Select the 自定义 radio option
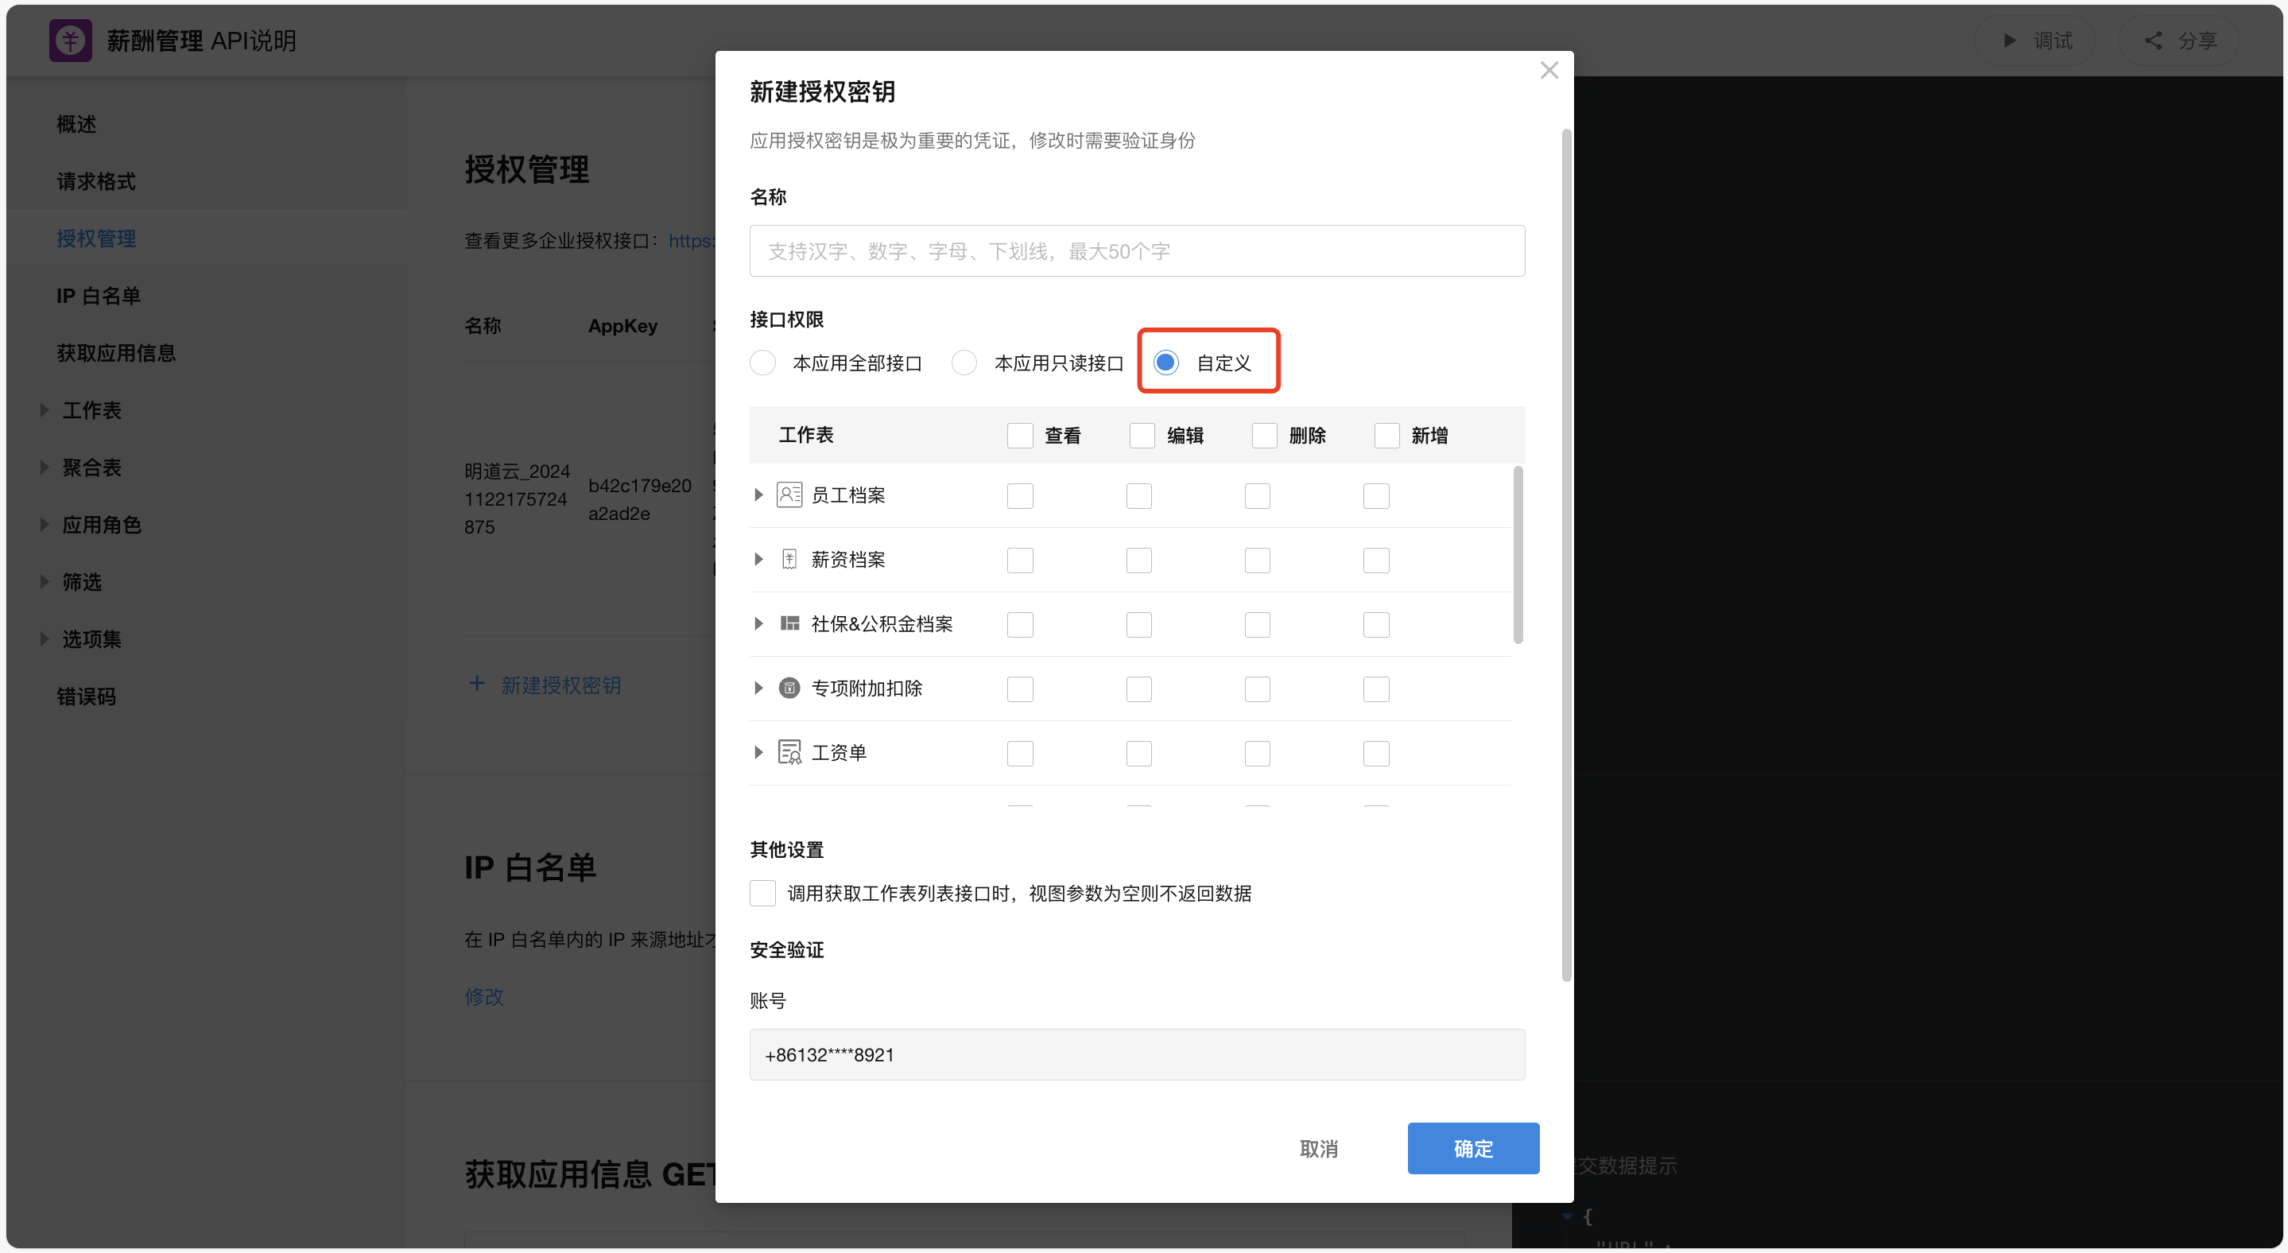The width and height of the screenshot is (2288, 1253). click(1166, 363)
